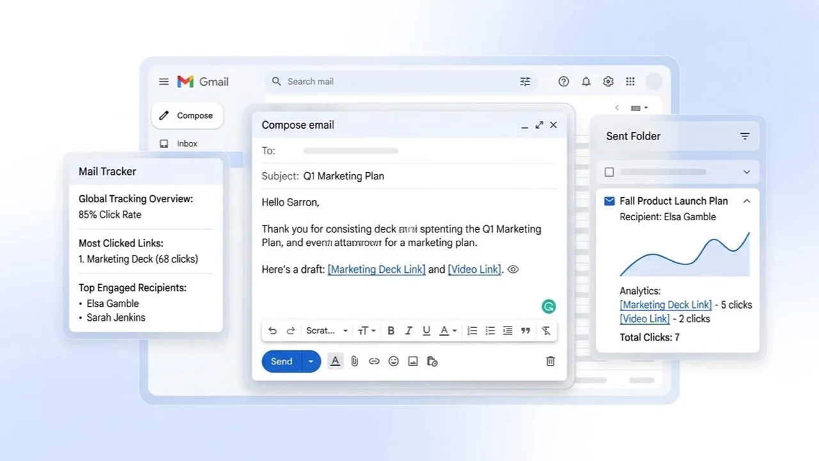Open the Gmail settings gear
Image resolution: width=819 pixels, height=461 pixels.
(x=608, y=81)
